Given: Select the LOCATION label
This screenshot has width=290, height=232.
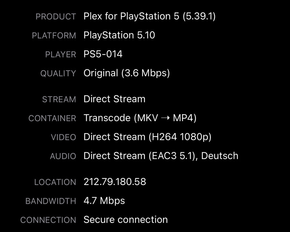Looking at the screenshot, I should [x=55, y=182].
